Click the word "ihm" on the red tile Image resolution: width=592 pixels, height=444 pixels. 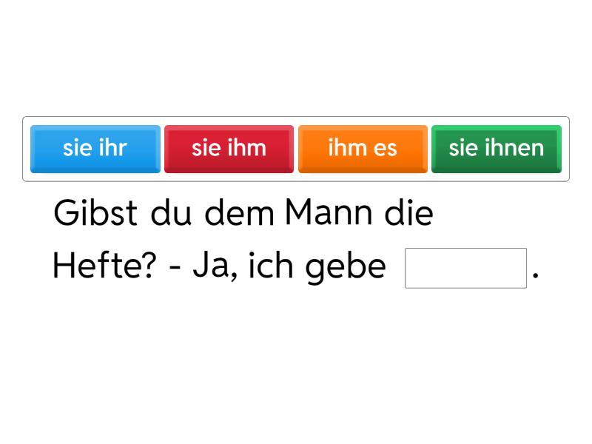[x=249, y=147]
